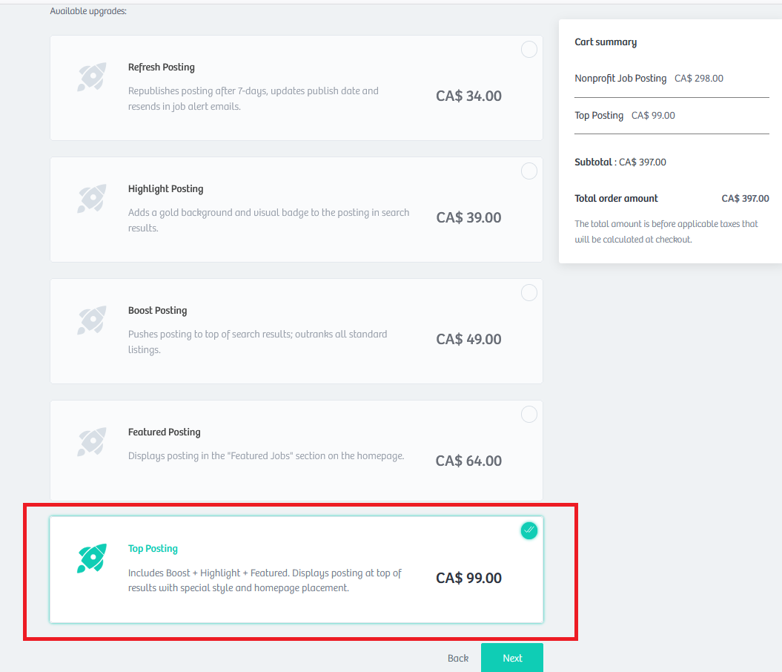
Task: Click the Boost Posting rocket icon
Action: [x=92, y=320]
